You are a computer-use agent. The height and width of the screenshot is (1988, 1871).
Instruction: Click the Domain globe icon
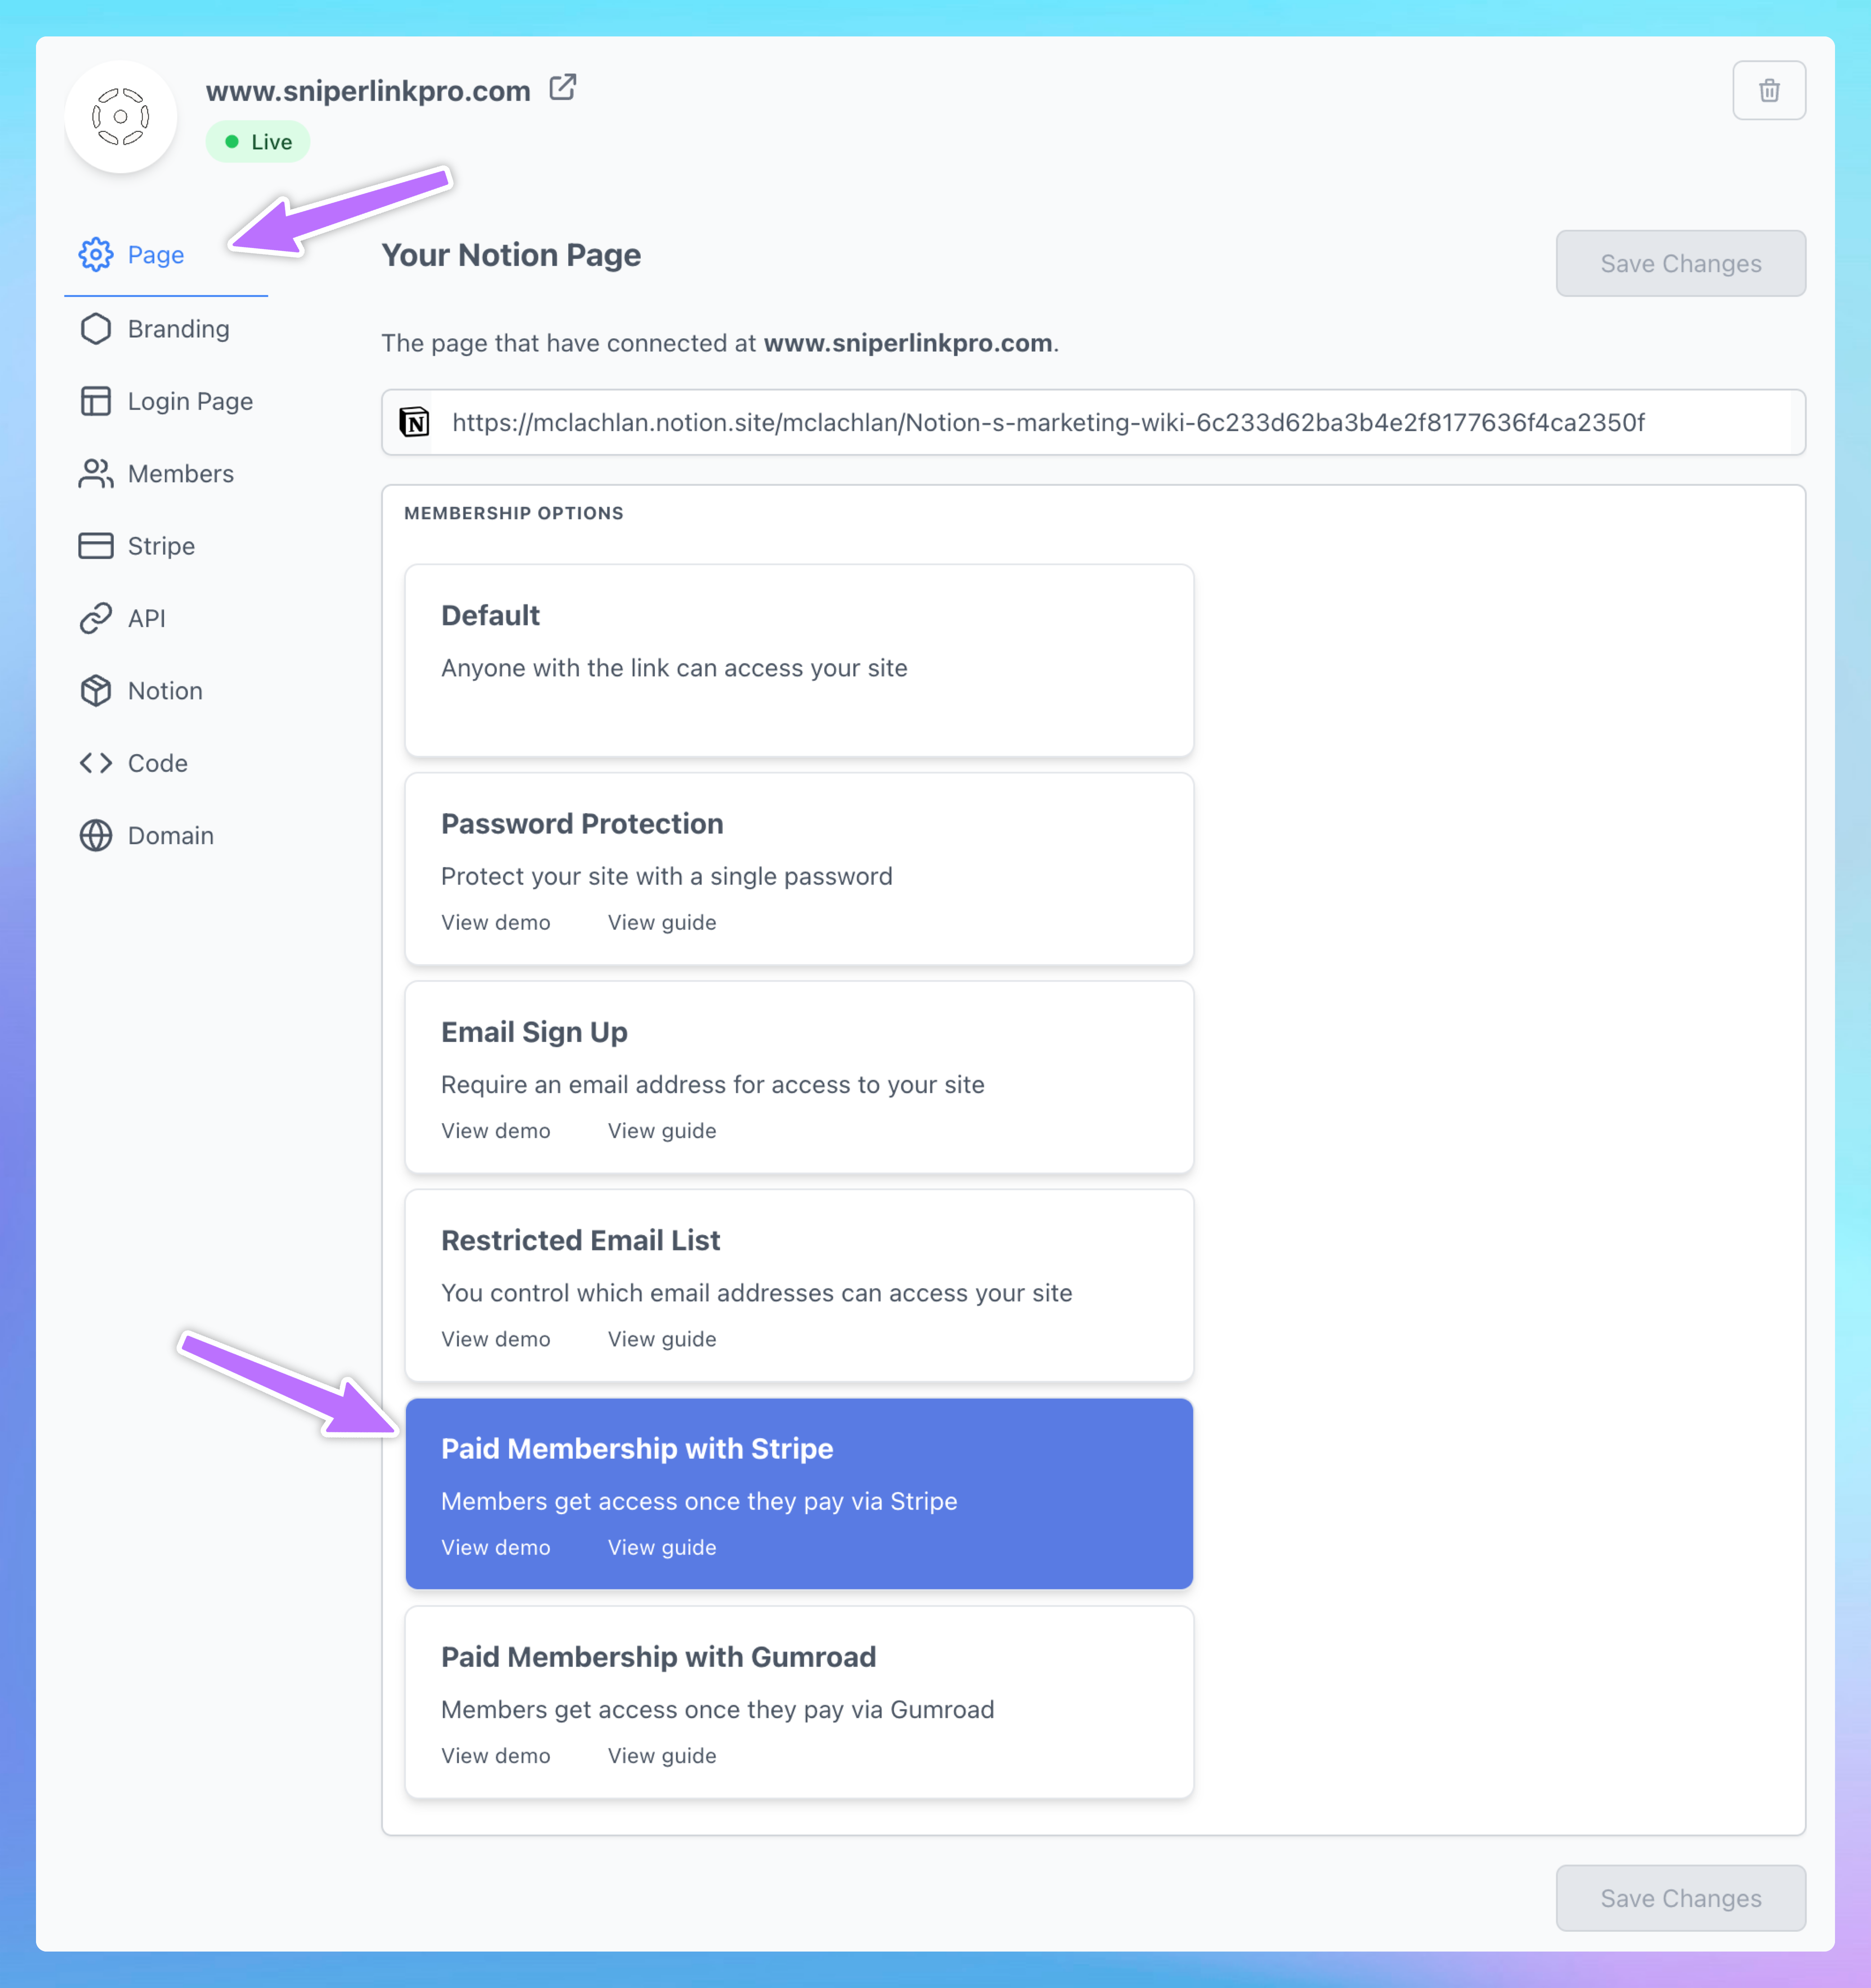(96, 835)
